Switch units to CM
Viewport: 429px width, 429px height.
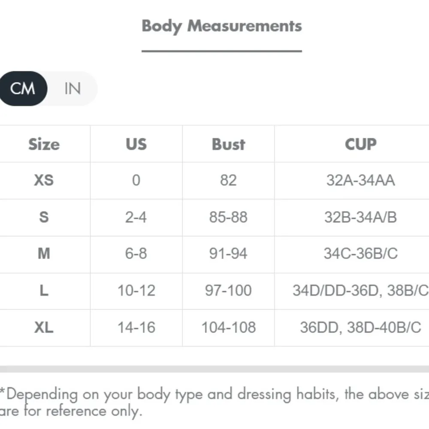pyautogui.click(x=22, y=89)
